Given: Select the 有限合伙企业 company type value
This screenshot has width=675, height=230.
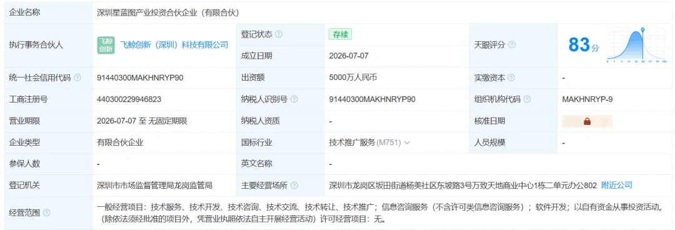Looking at the screenshot, I should point(120,142).
